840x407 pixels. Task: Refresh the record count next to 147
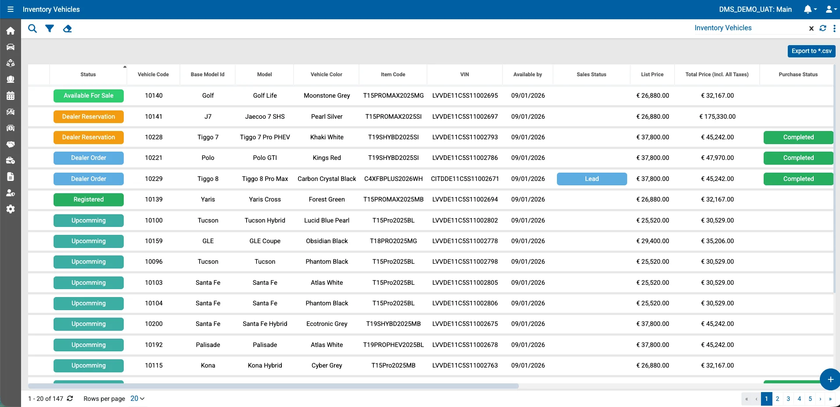point(70,398)
